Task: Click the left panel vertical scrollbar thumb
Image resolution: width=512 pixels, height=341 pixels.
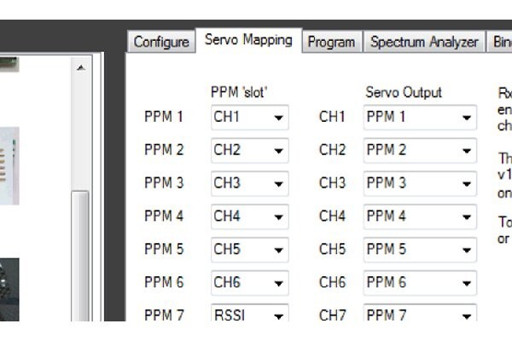Action: pyautogui.click(x=80, y=256)
